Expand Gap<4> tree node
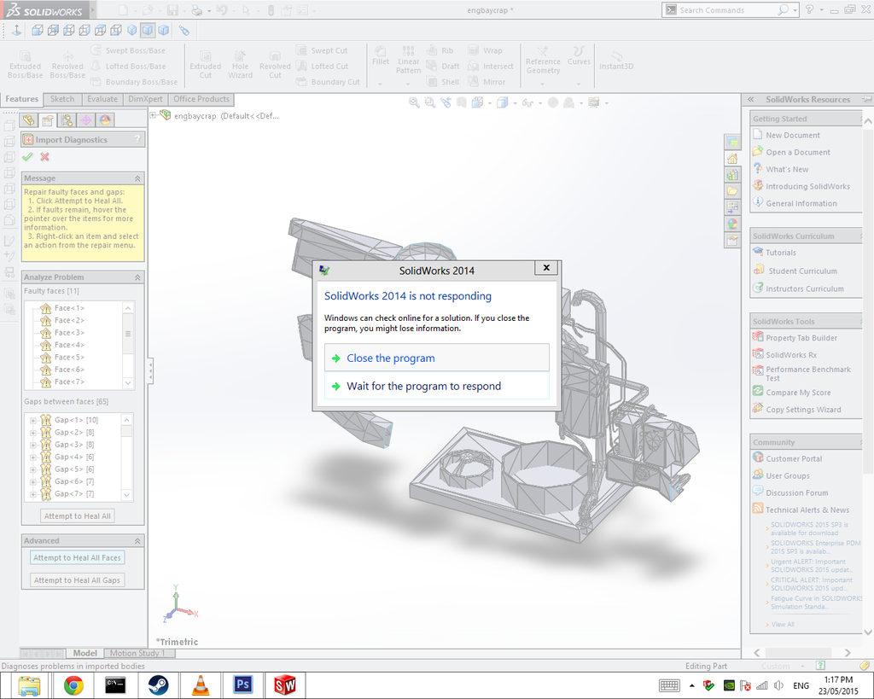This screenshot has height=699, width=874. click(x=33, y=457)
